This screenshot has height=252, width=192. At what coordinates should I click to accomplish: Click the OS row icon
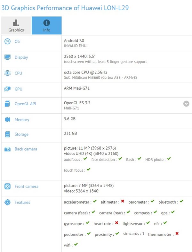click(x=7, y=41)
